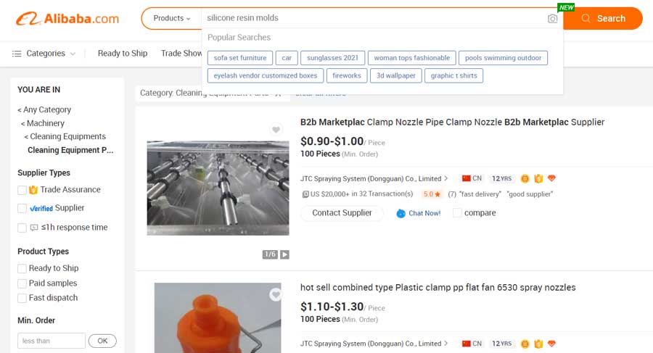
Task: Open the orange spray nozzle product image
Action: pyautogui.click(x=218, y=318)
